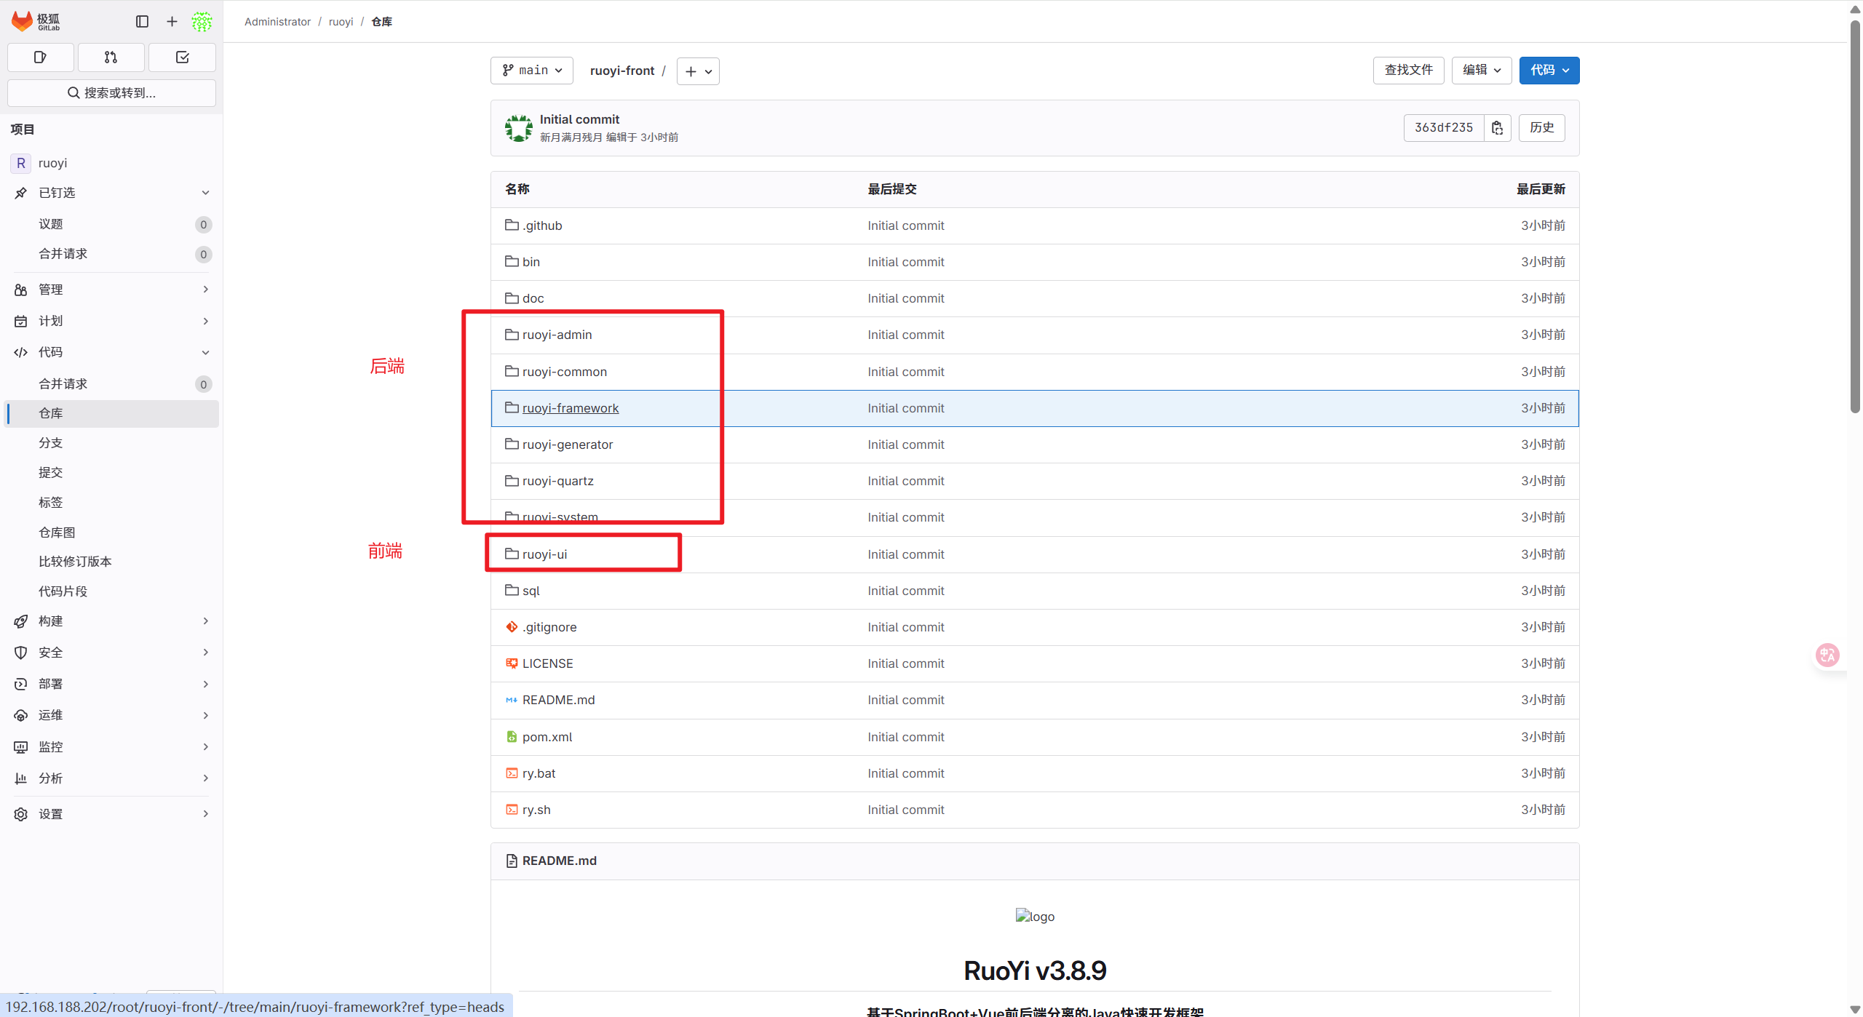This screenshot has width=1863, height=1017.
Task: Copy the commit SHA with clipboard icon
Action: (1497, 128)
